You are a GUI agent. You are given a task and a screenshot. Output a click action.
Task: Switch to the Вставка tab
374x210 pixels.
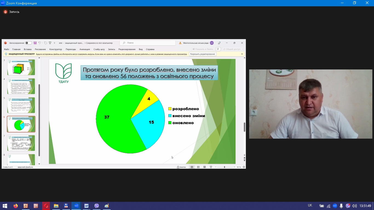pos(28,49)
